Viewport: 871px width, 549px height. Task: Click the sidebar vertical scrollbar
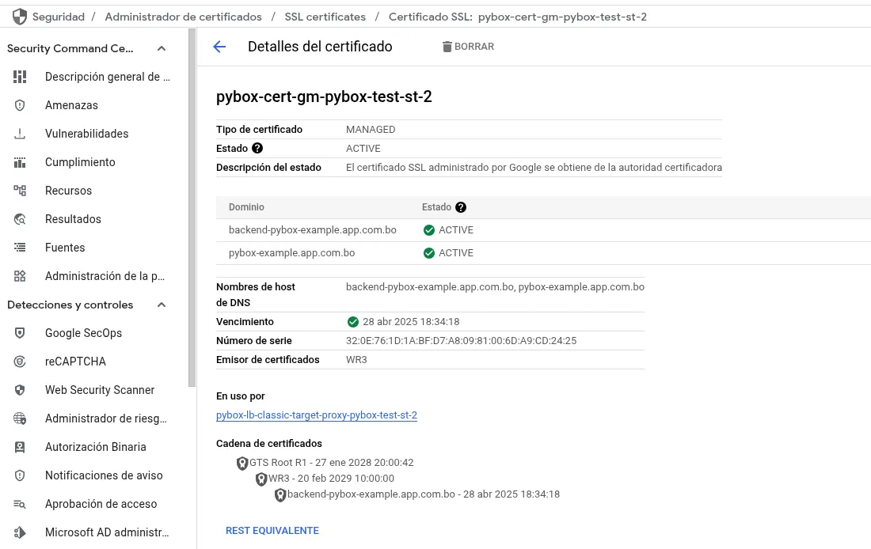192,207
